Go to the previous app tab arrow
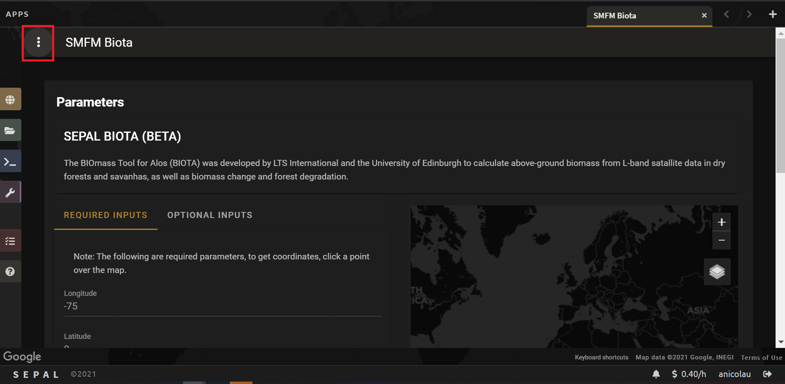 726,14
